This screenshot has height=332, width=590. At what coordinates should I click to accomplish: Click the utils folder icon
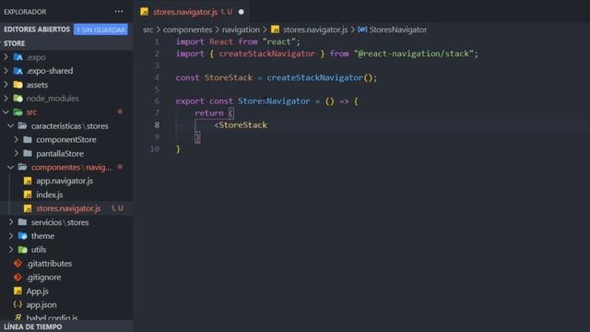22,249
